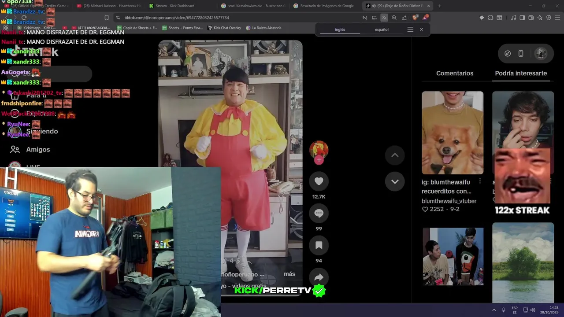The height and width of the screenshot is (317, 564).
Task: Open the green tree lake video thumbnail
Action: click(523, 262)
